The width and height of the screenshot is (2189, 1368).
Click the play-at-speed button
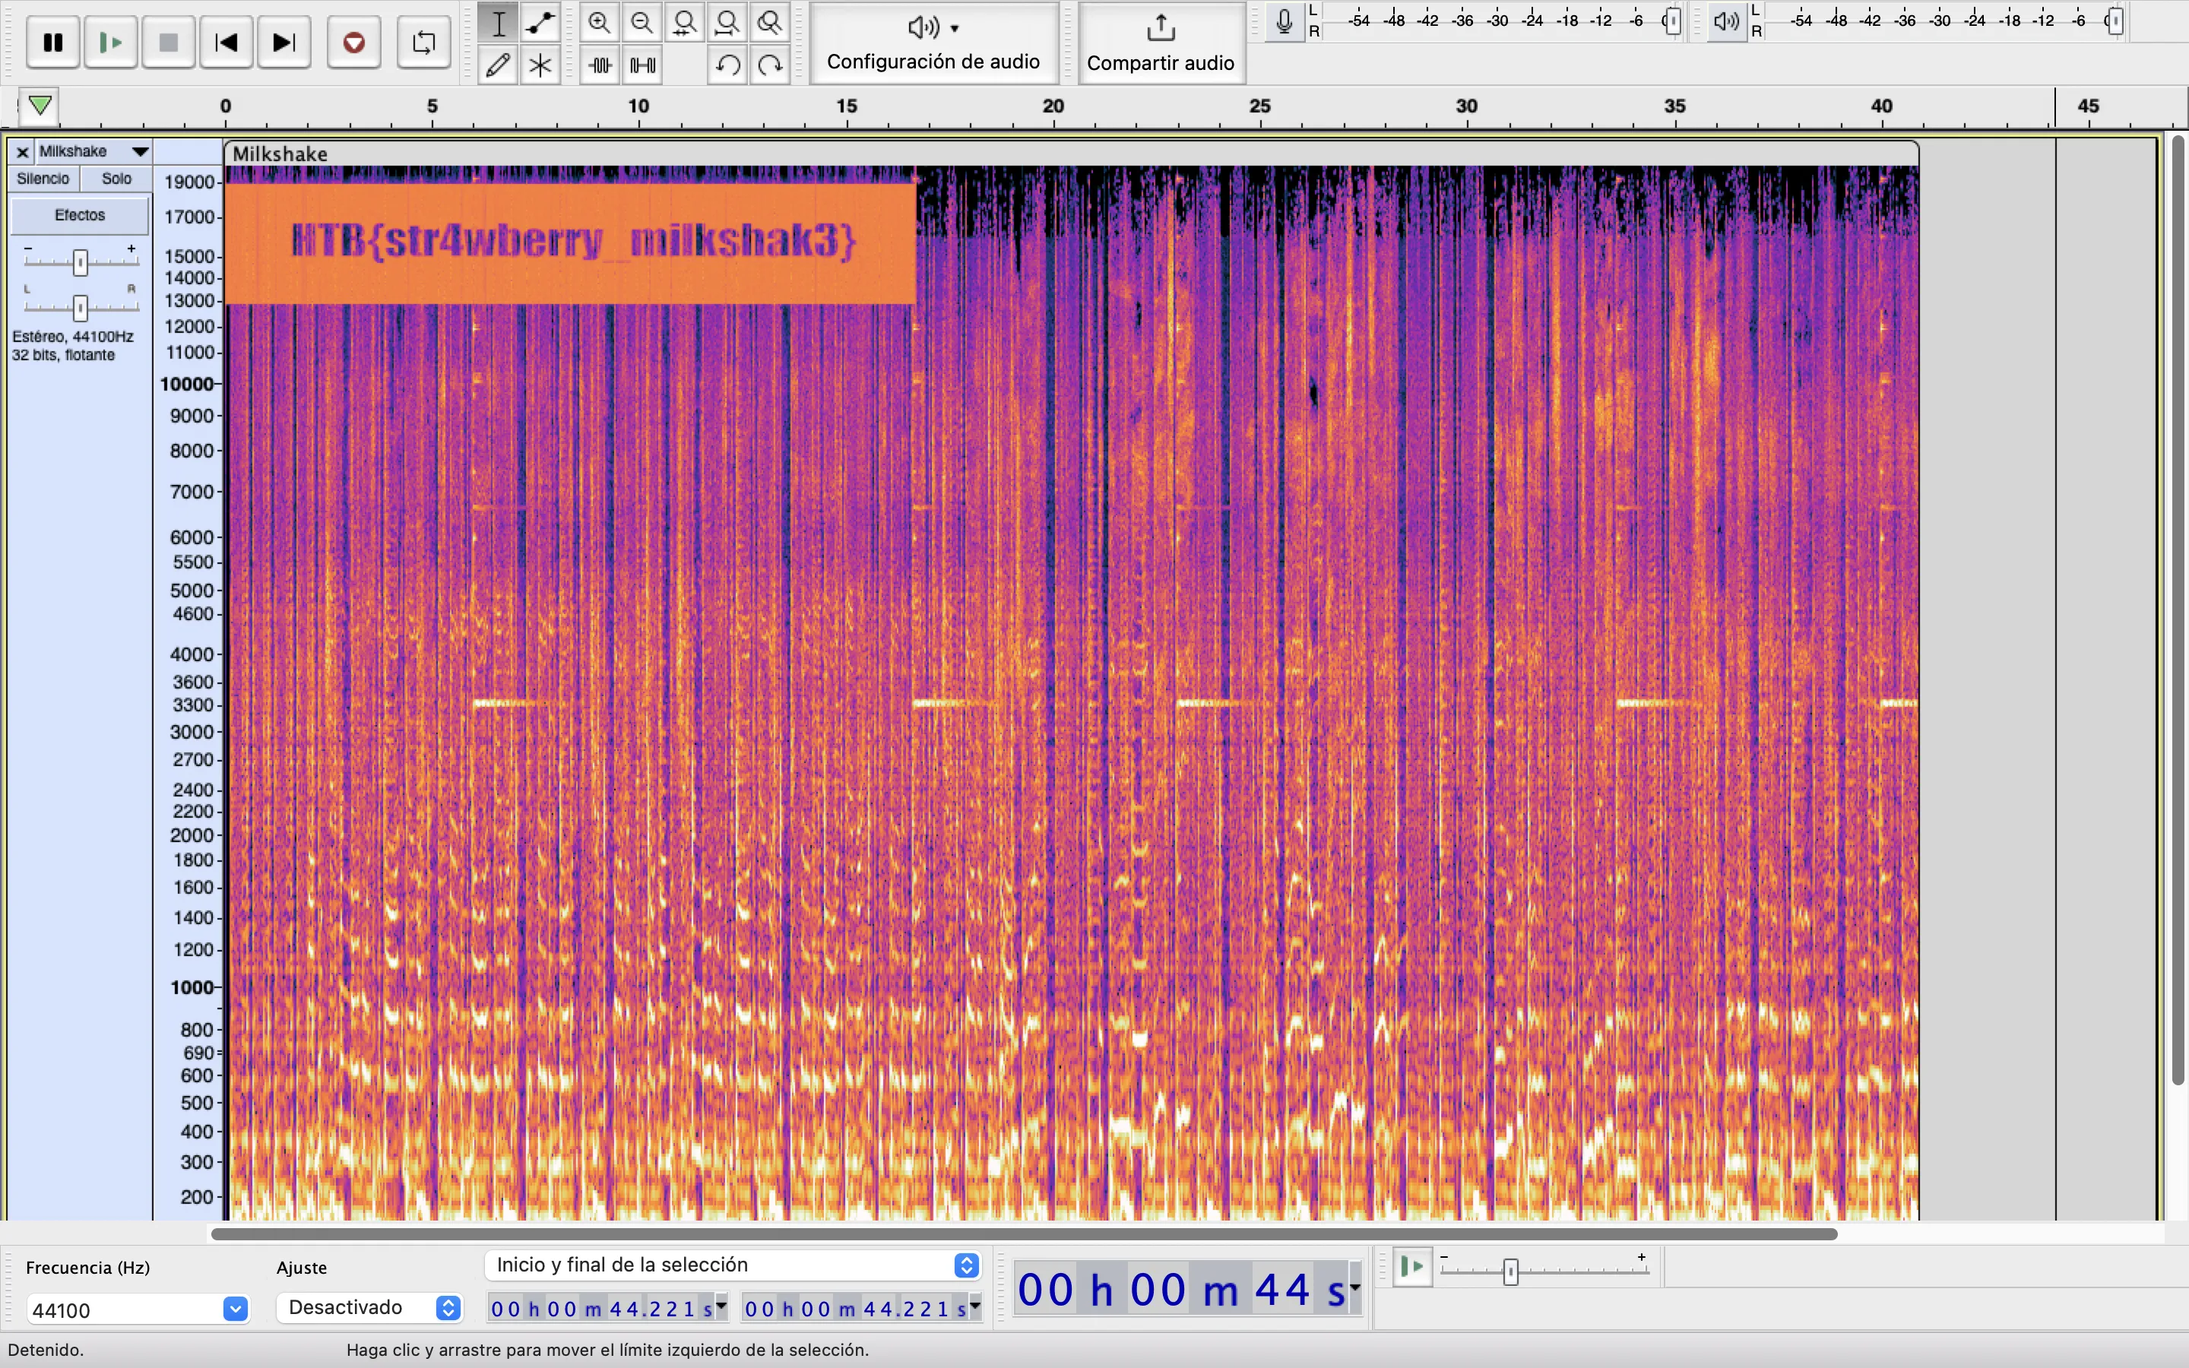[1412, 1267]
